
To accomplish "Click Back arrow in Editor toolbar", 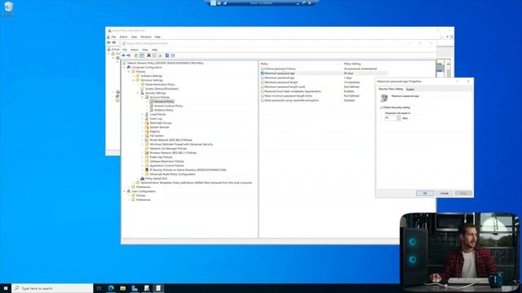I will [x=123, y=55].
